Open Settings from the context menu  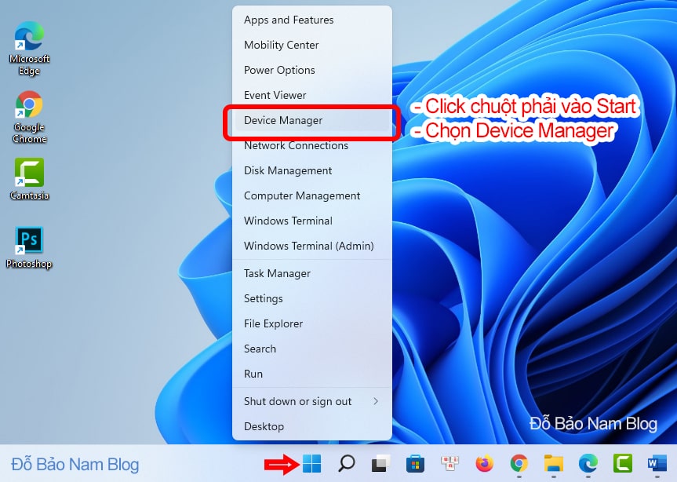[x=311, y=298]
